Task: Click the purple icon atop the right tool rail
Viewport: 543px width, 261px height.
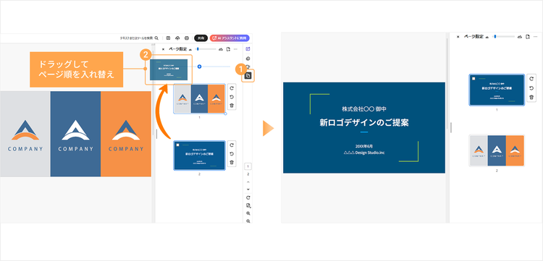Action: (x=248, y=49)
